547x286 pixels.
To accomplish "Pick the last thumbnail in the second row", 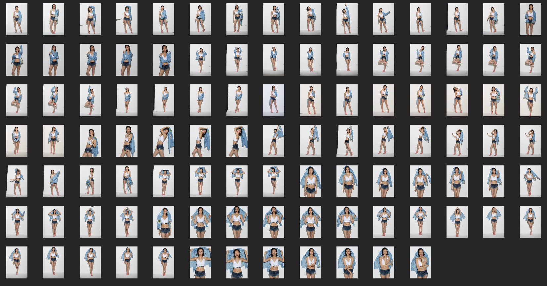I will pos(530,60).
